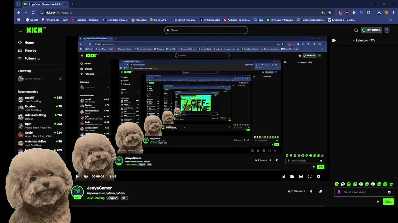Play the stream video
Screen dimensions: 398x223
[77, 176]
